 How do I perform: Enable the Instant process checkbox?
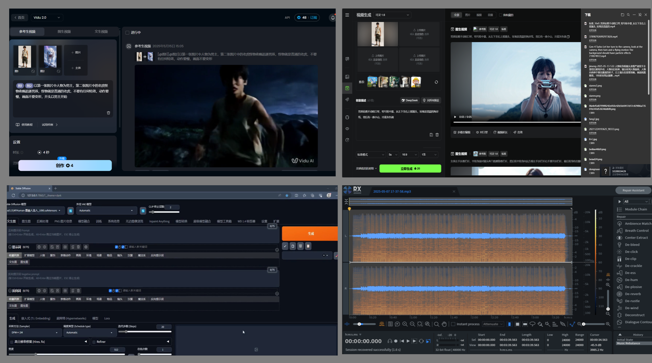(x=453, y=324)
